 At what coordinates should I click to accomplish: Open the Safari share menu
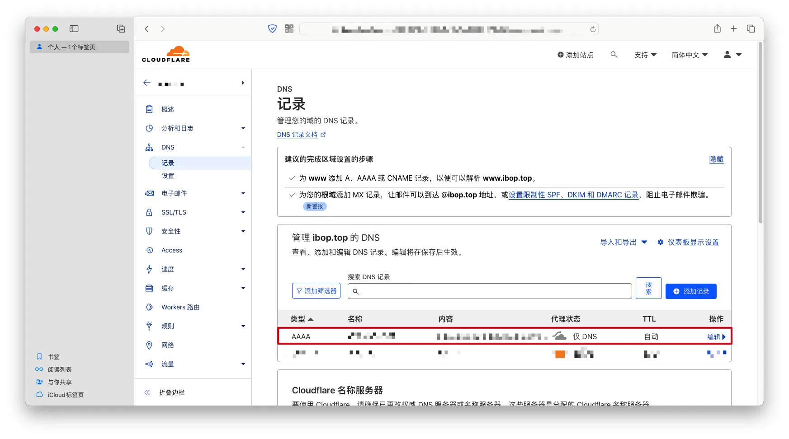pyautogui.click(x=717, y=28)
